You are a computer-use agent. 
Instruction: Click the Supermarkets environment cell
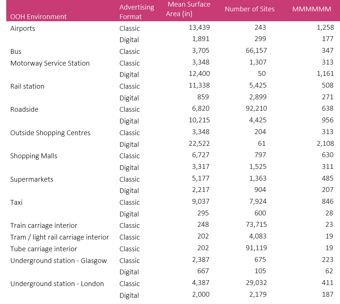click(32, 179)
